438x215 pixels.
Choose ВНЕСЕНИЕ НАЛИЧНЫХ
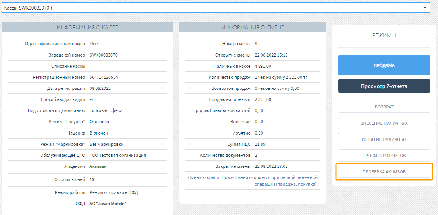[384, 123]
